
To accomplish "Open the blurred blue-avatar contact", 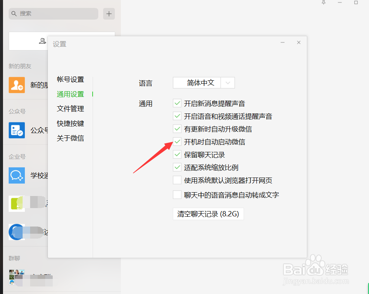I will [17, 232].
